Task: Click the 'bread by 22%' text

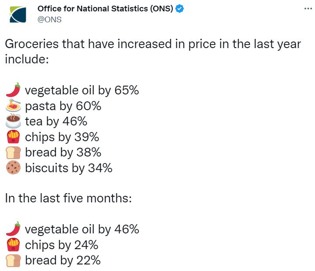Action: point(63,261)
